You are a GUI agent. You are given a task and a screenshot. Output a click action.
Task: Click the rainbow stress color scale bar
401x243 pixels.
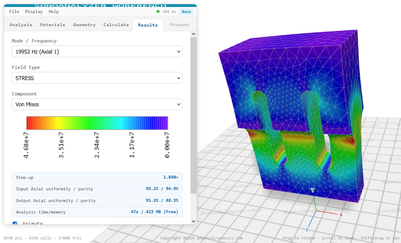[x=97, y=123]
